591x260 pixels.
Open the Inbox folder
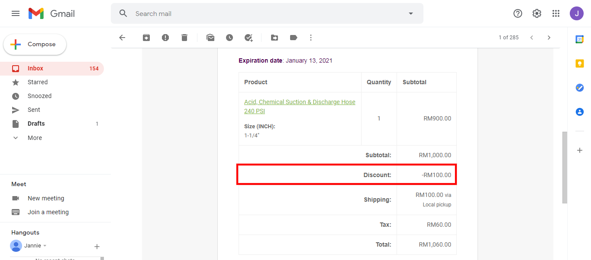[52, 68]
